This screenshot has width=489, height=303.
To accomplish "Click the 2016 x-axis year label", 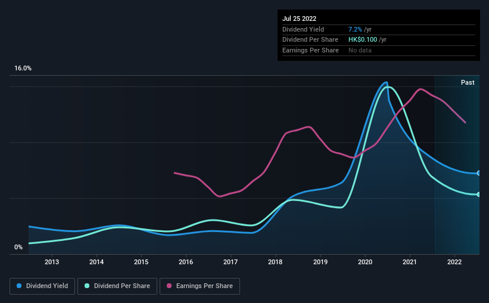I will pyautogui.click(x=186, y=262).
